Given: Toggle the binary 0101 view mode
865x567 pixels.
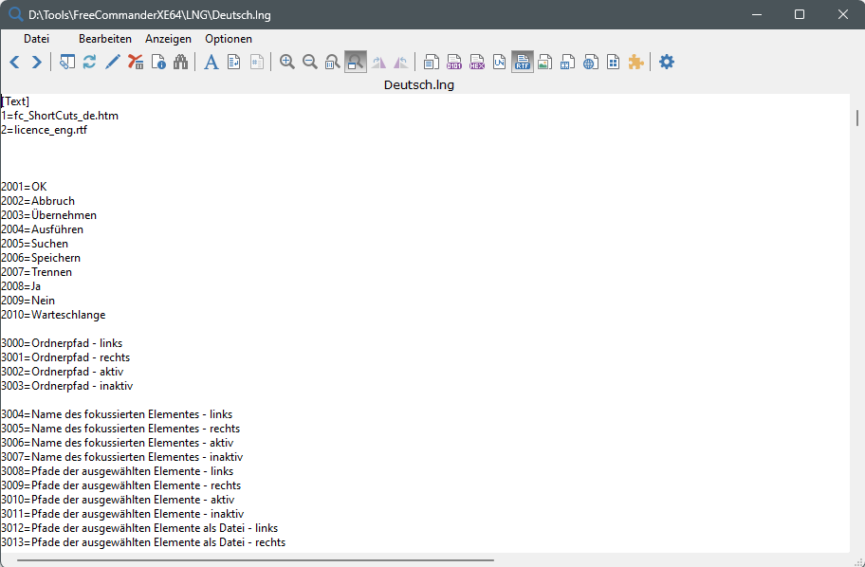Looking at the screenshot, I should pos(454,63).
